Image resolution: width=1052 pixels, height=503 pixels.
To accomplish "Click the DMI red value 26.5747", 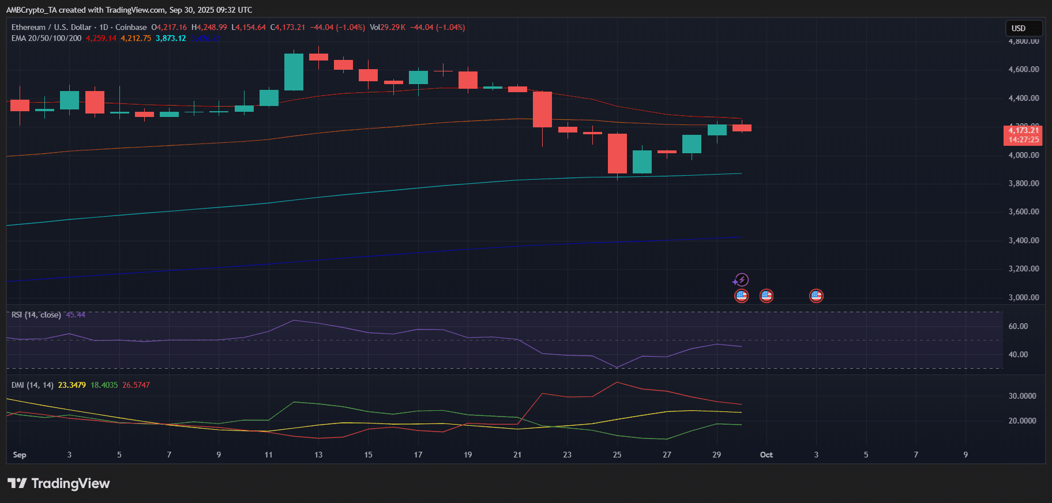I will pyautogui.click(x=136, y=385).
